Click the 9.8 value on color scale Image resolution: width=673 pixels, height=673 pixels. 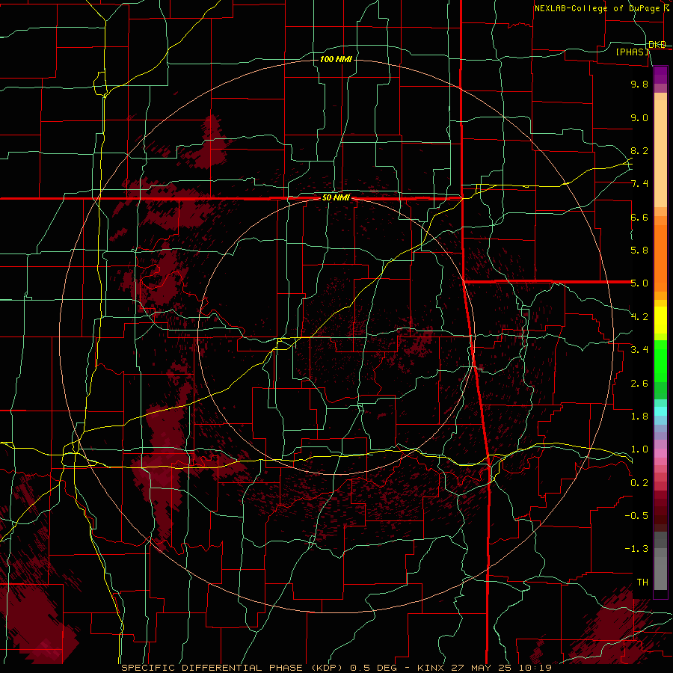click(x=639, y=84)
